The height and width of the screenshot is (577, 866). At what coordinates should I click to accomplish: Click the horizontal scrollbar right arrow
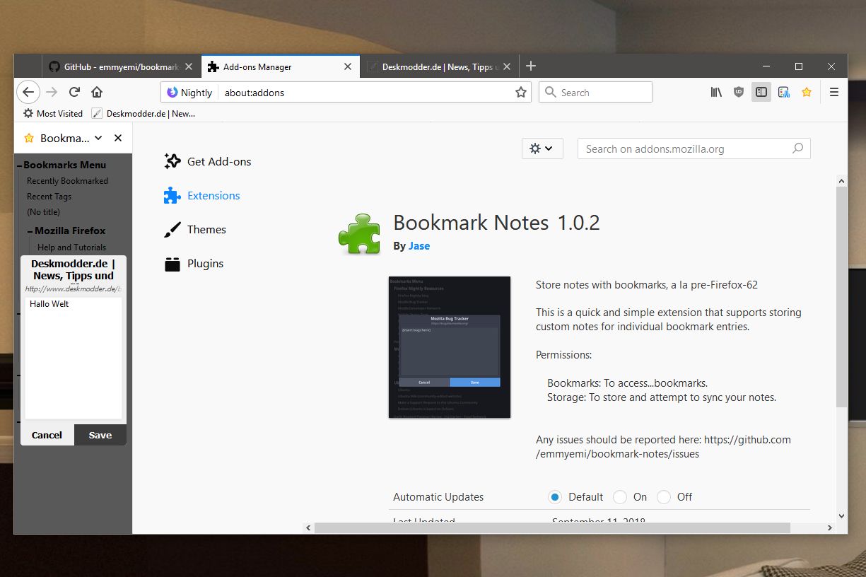(x=829, y=528)
